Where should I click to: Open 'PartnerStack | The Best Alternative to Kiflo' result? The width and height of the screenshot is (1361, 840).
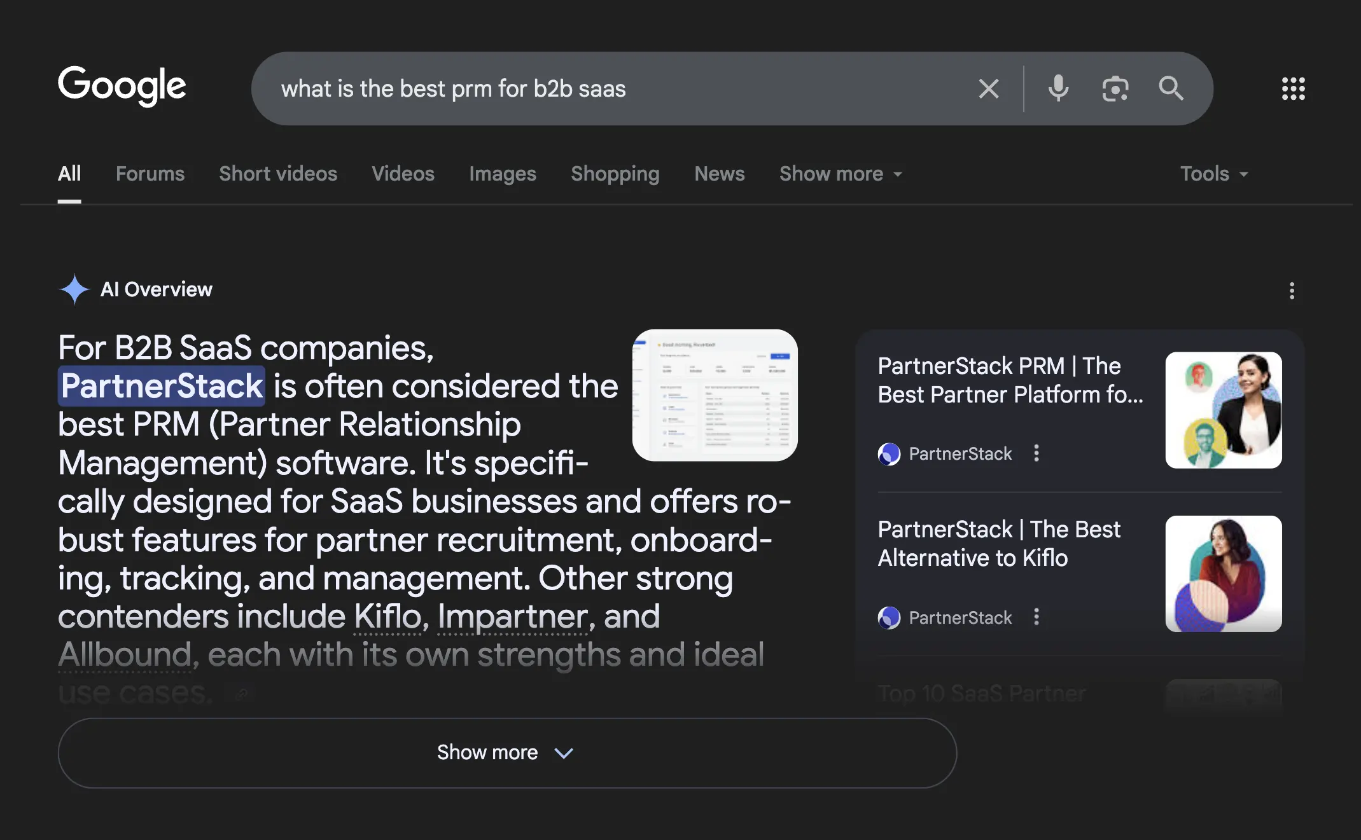click(x=999, y=544)
